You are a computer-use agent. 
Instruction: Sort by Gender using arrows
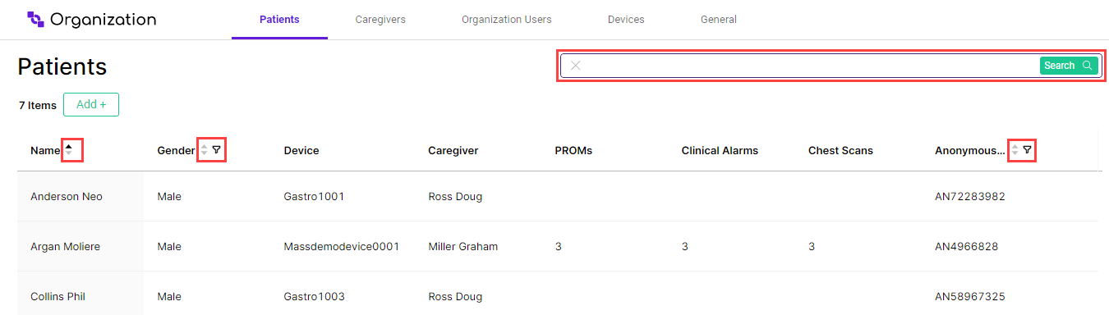tap(204, 150)
